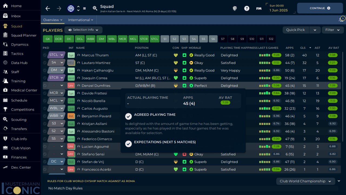Open the Dynamics screen
The image size is (346, 195).
point(20,45)
